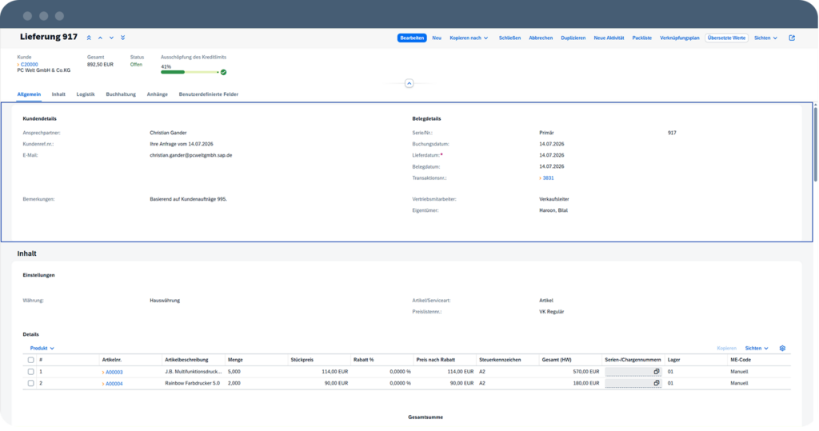Open the Verknüpfungsplan
This screenshot has height=431, width=819.
680,38
